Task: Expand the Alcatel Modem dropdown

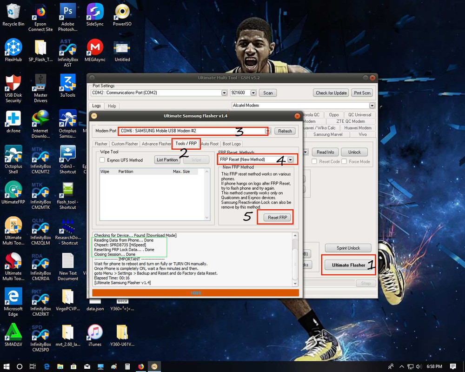Action: (372, 105)
